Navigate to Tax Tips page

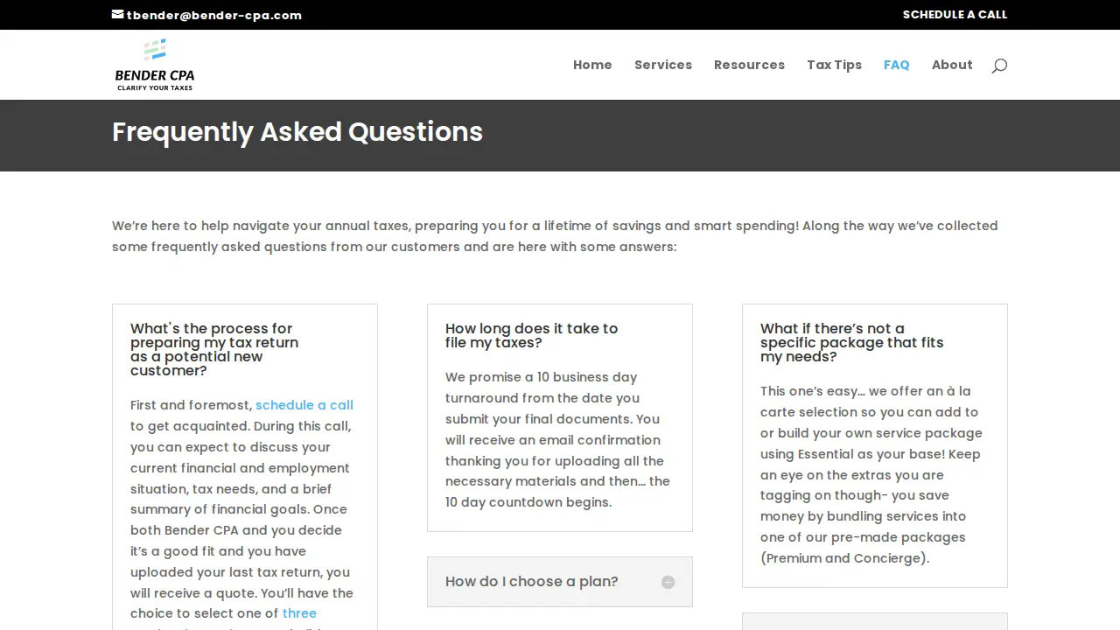[834, 65]
